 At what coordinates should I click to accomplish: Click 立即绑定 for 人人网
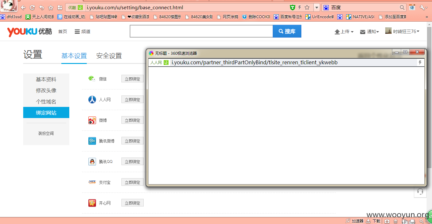click(133, 100)
